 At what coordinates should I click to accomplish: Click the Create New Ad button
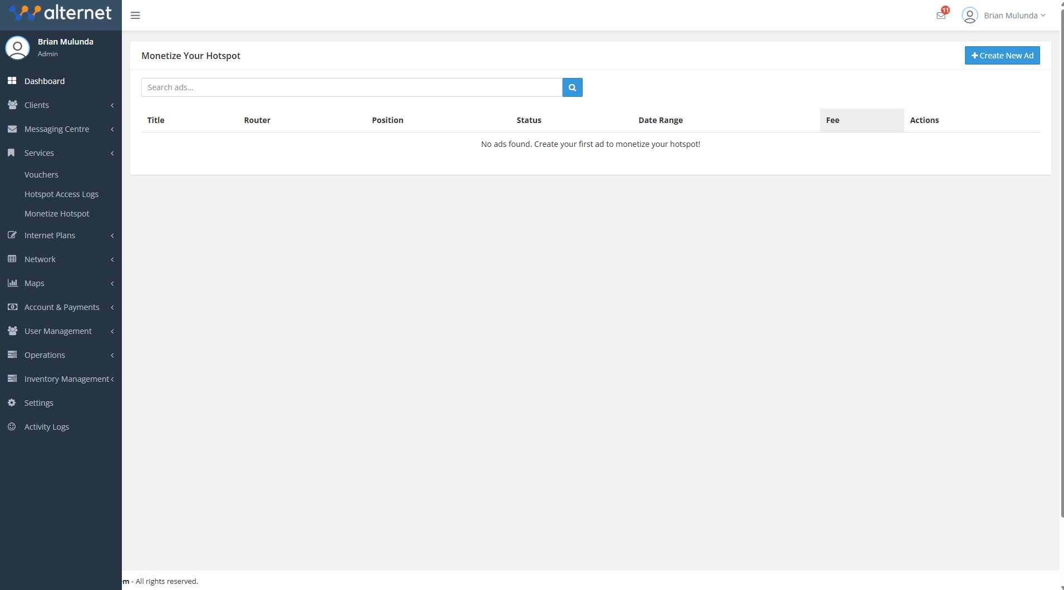1002,55
